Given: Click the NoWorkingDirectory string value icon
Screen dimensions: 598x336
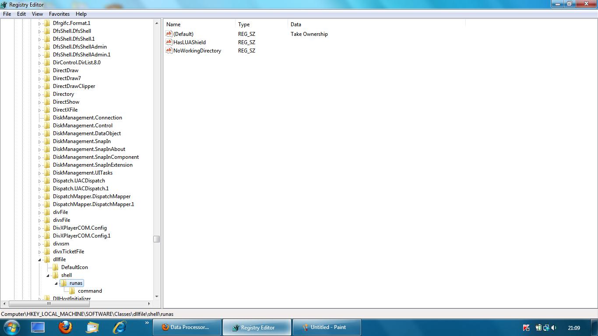Looking at the screenshot, I should coord(169,50).
